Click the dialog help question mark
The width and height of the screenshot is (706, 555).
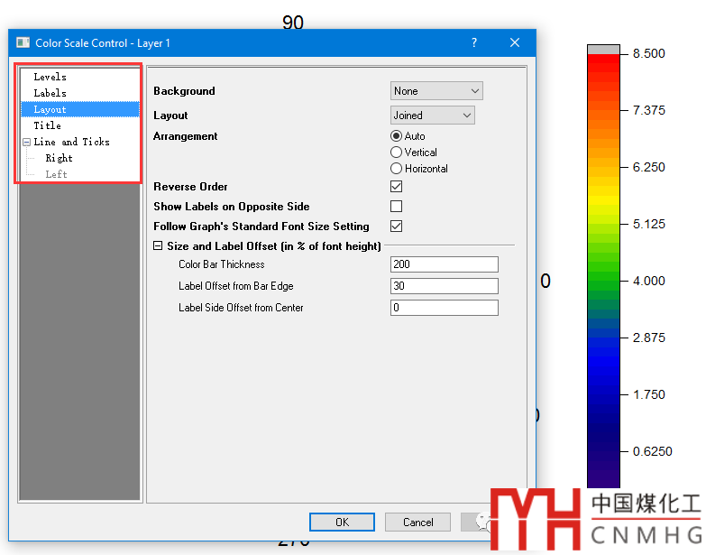[x=474, y=42]
